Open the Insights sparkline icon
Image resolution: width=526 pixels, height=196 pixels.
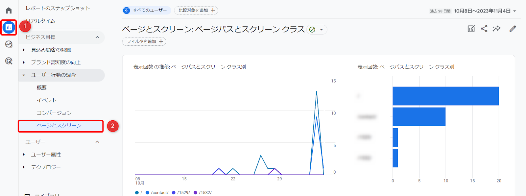(x=496, y=29)
